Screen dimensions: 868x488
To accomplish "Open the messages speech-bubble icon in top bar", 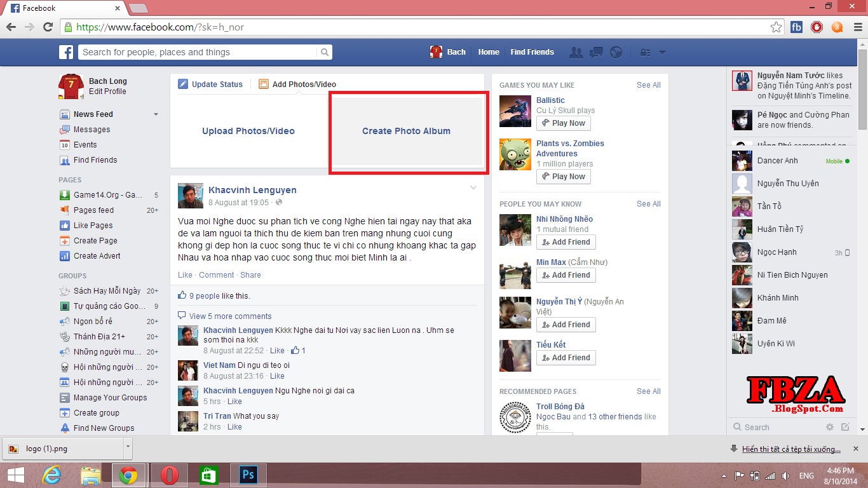I will [x=596, y=52].
